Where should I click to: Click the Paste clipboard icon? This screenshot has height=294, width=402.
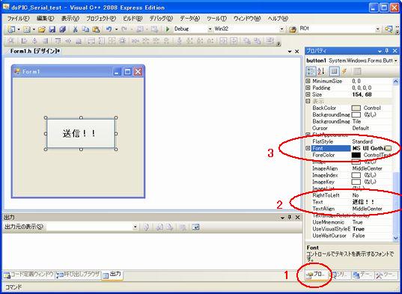pos(96,29)
